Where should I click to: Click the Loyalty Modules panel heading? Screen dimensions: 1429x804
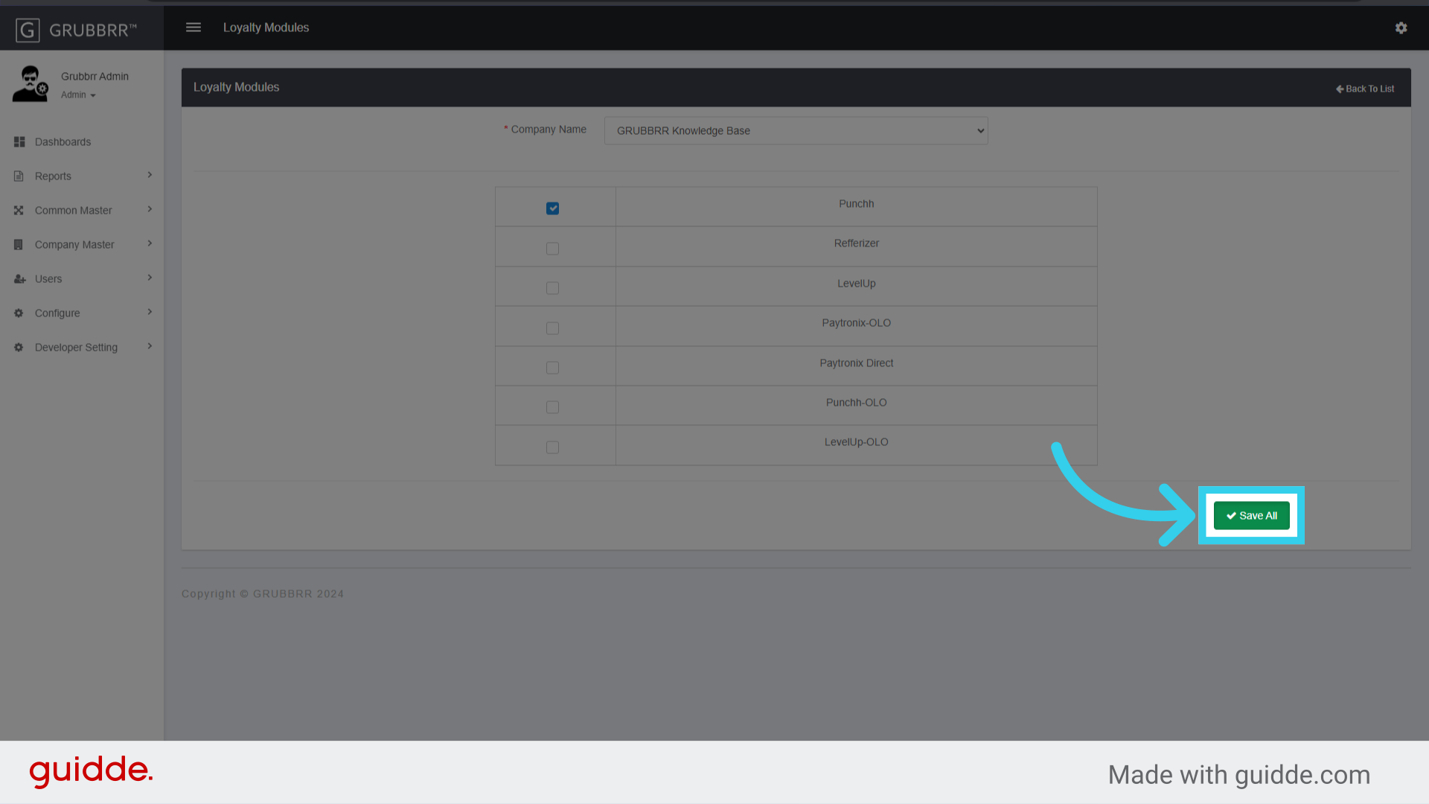(x=236, y=87)
